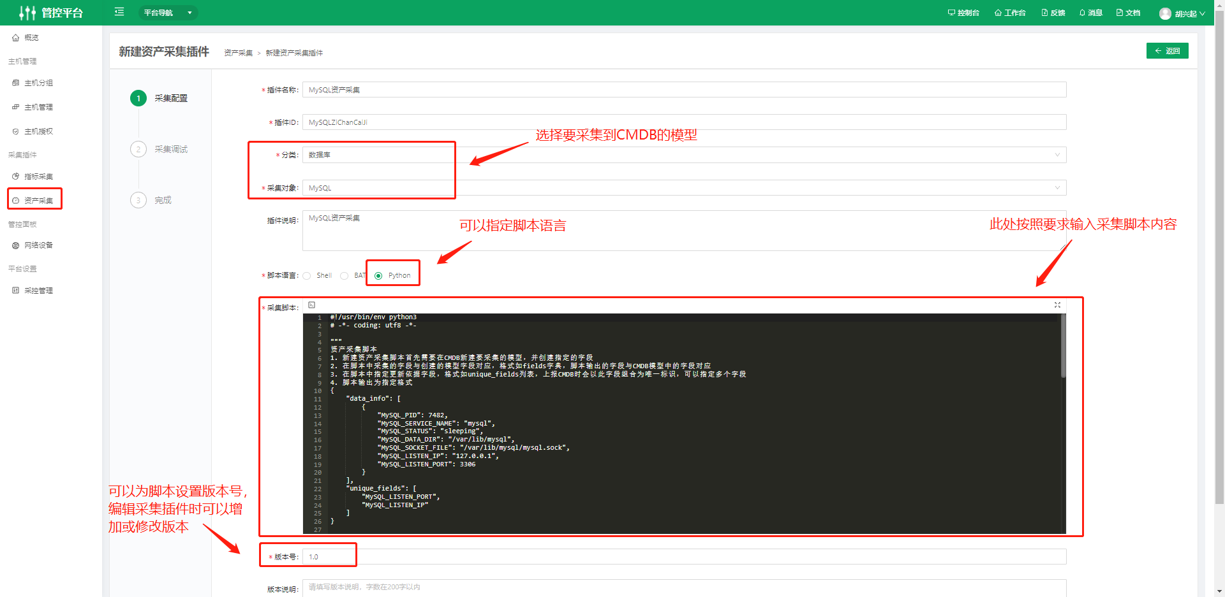Viewport: 1225px width, 597px height.
Task: Click the 网络设备 sidebar icon
Action: pyautogui.click(x=16, y=245)
